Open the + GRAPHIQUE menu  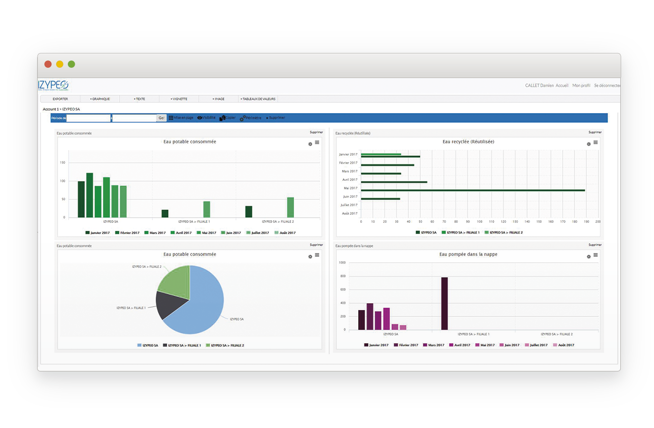pos(100,99)
